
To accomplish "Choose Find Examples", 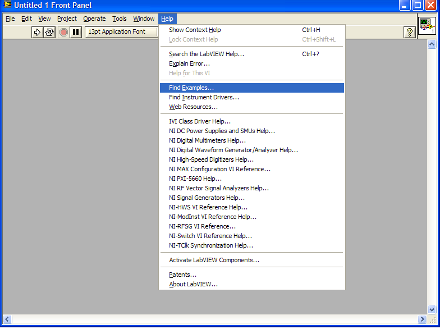I will coord(251,88).
